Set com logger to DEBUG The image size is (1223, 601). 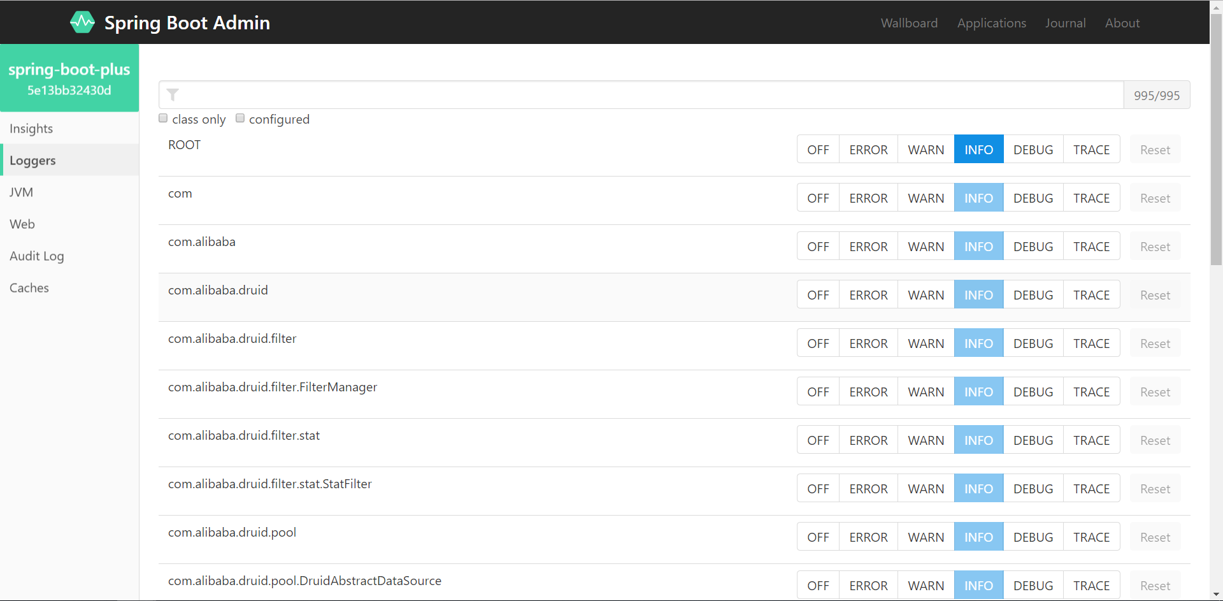click(x=1033, y=198)
